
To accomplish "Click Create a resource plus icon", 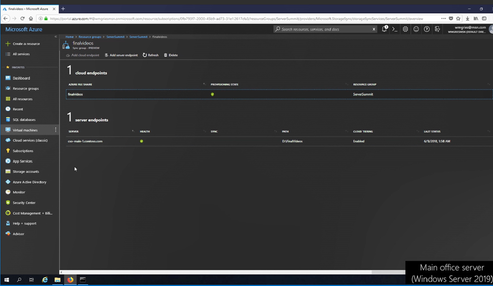I will [x=8, y=44].
